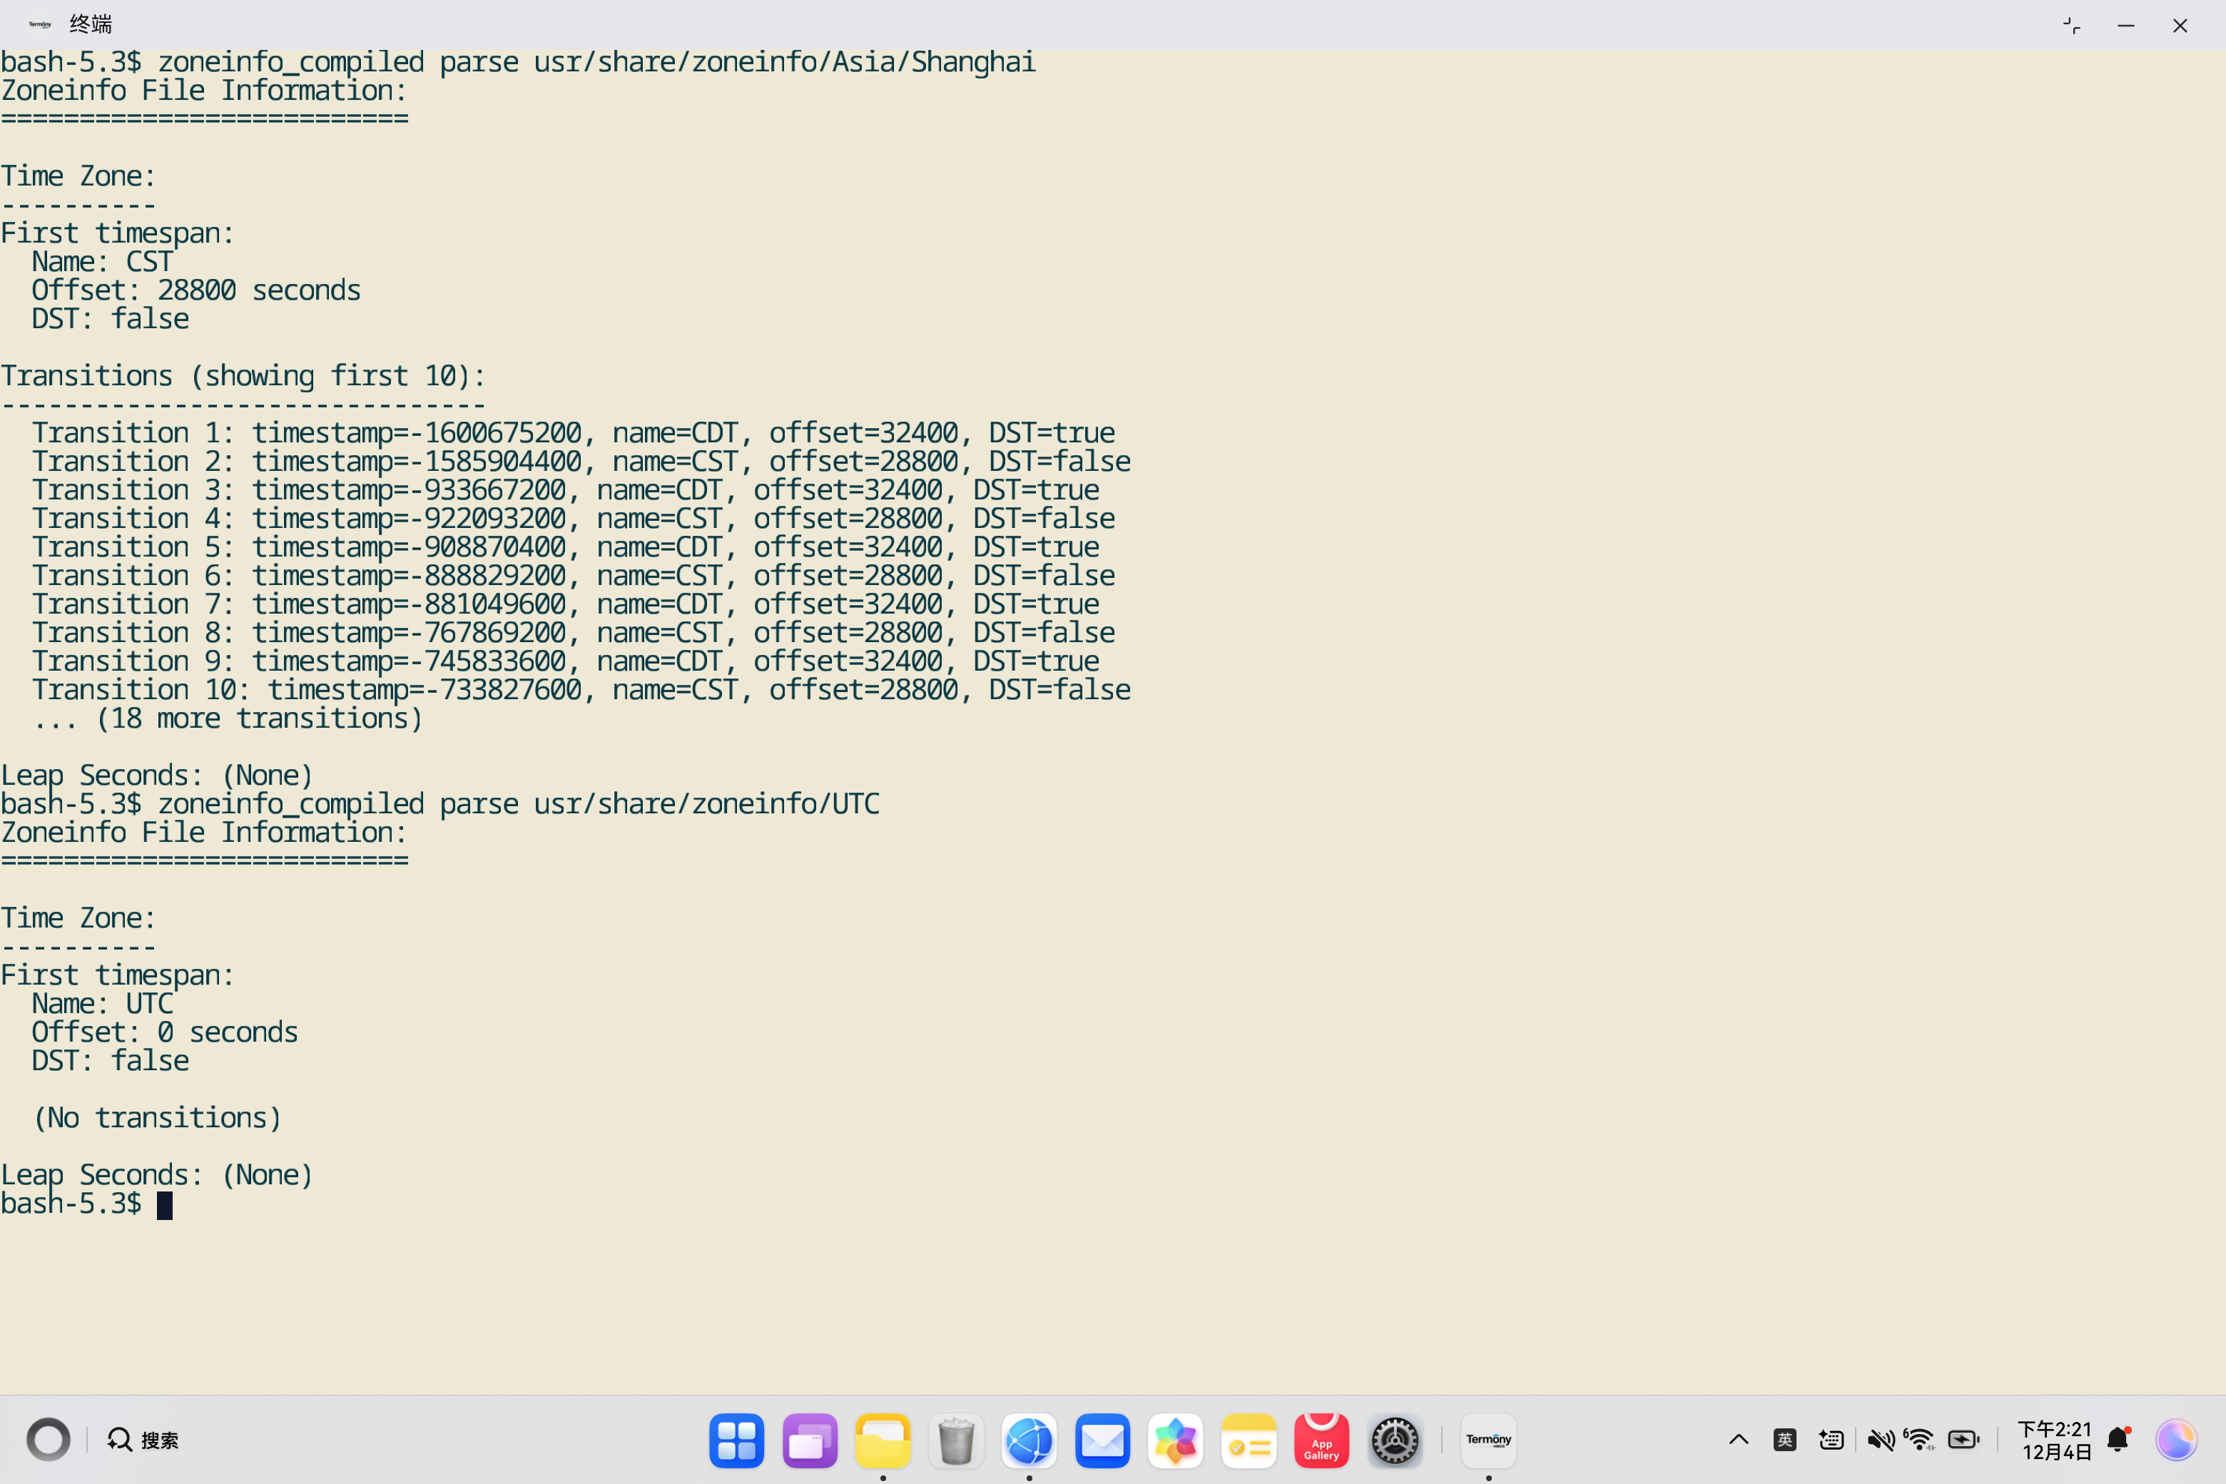2226x1484 pixels.
Task: Open the yellow Files folder in dock
Action: [883, 1440]
